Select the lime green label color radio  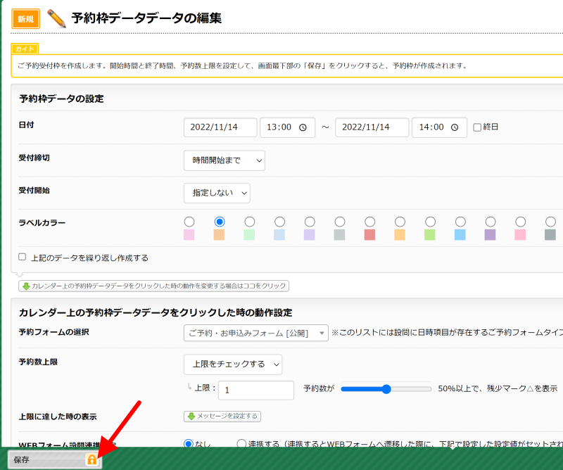tap(430, 222)
